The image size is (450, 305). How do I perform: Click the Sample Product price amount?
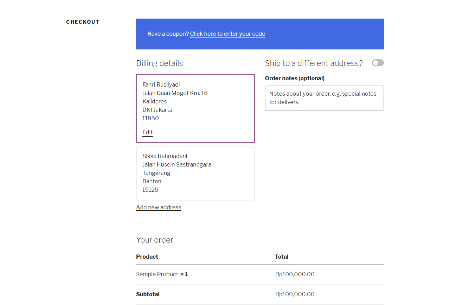pyautogui.click(x=295, y=274)
